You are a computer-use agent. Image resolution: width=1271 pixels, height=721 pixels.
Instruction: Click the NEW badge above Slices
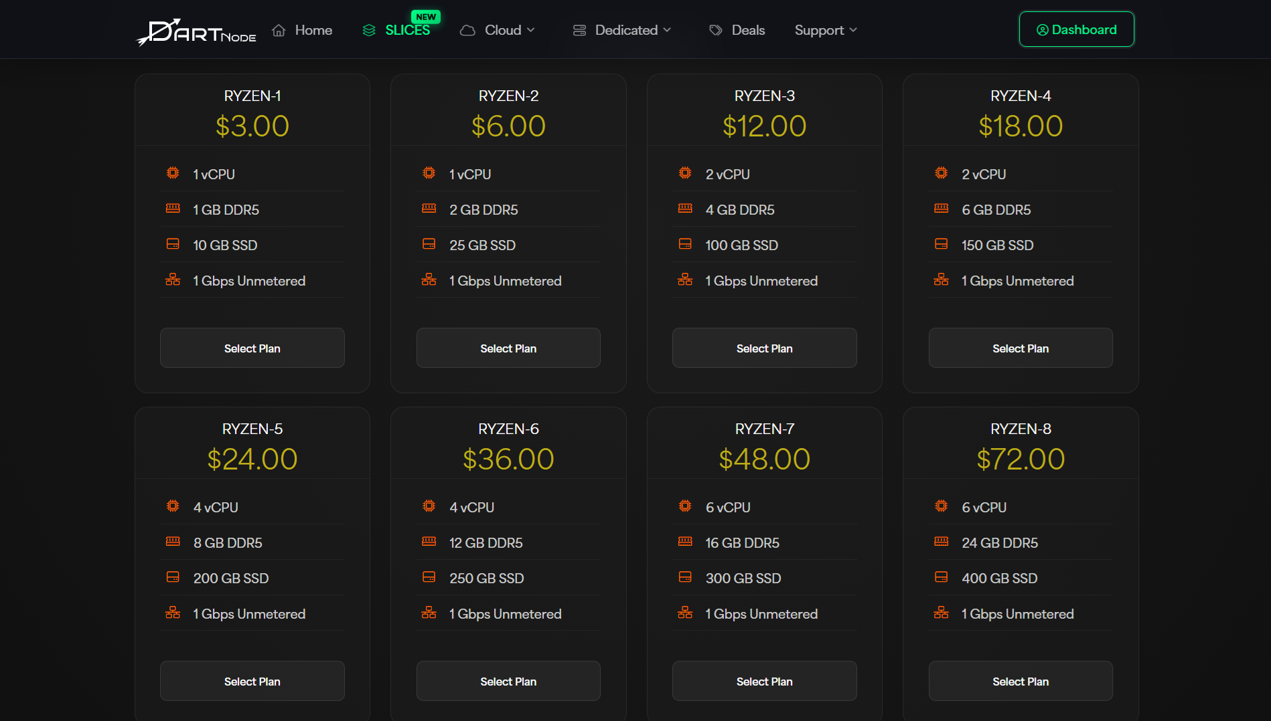[x=426, y=17]
